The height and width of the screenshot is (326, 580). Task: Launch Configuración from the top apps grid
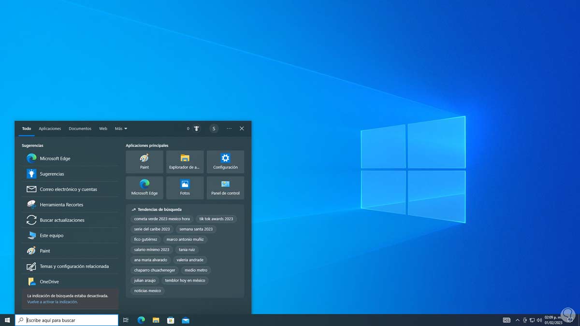click(x=225, y=161)
